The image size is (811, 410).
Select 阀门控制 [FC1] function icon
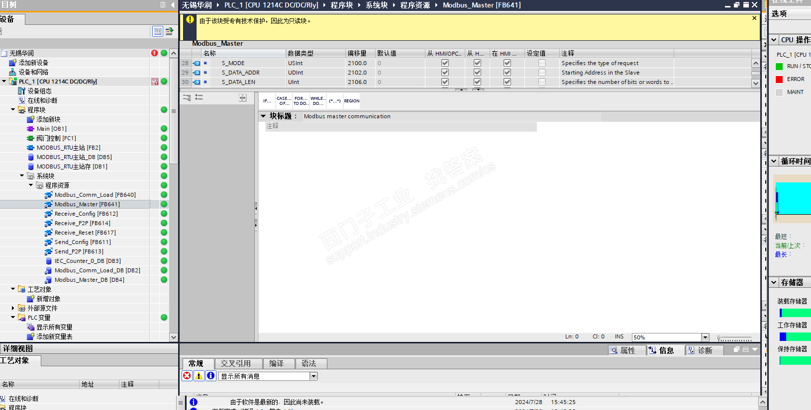[31, 138]
